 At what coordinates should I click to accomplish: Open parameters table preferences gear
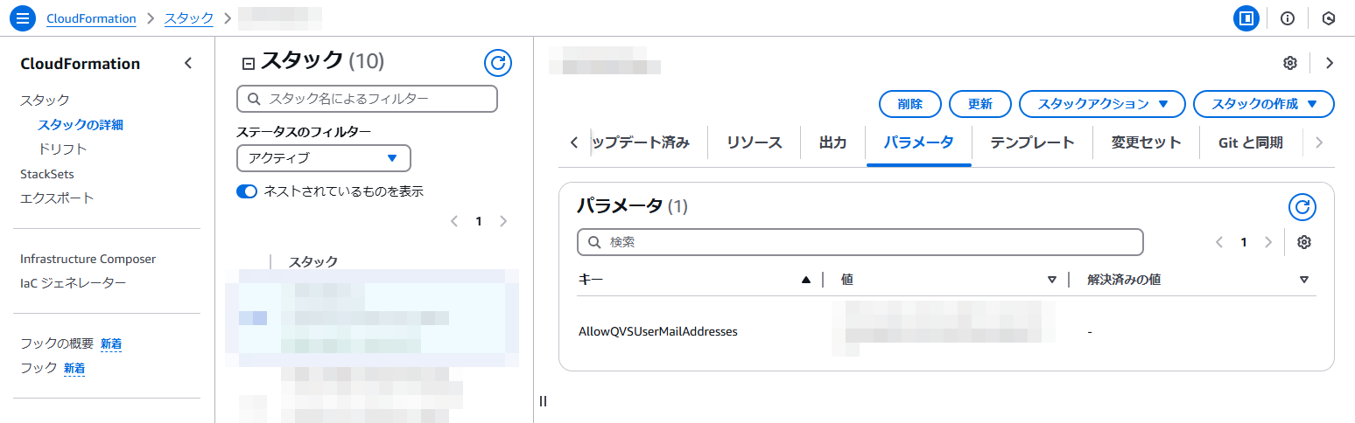[x=1303, y=242]
